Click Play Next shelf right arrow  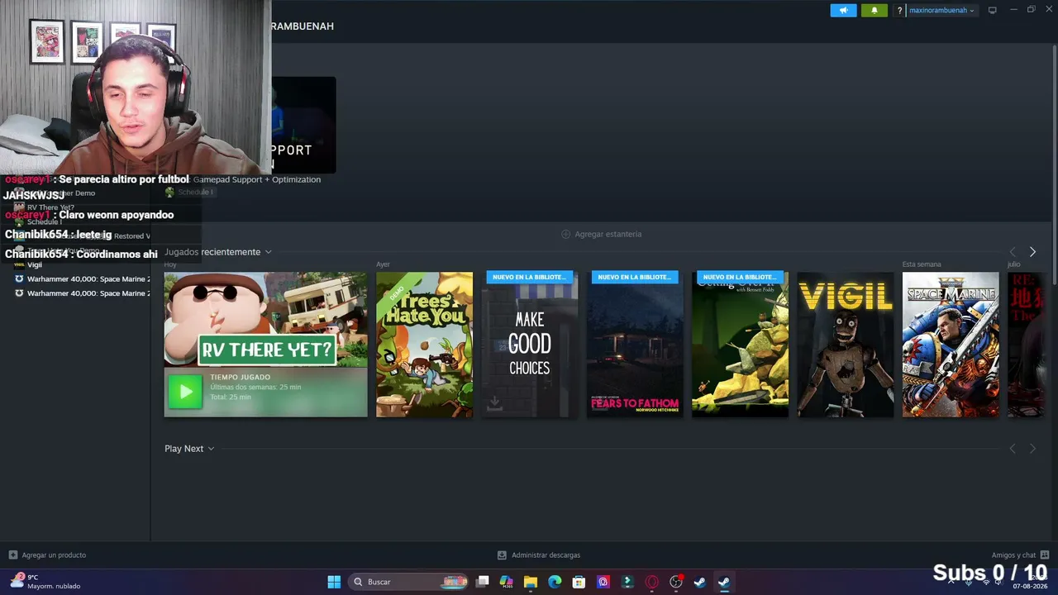coord(1032,449)
